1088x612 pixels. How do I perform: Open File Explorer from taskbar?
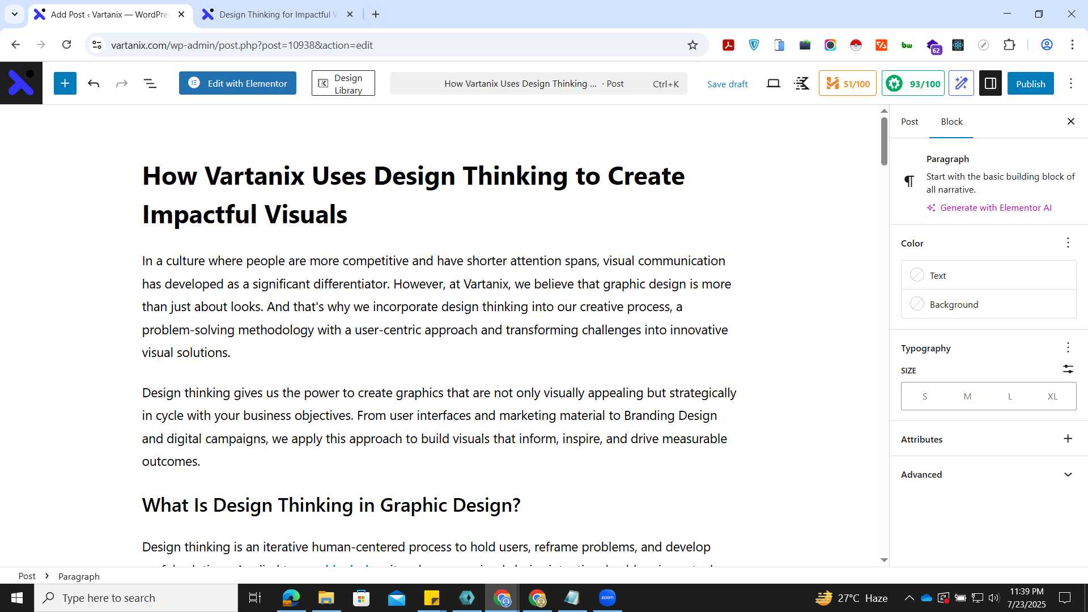[326, 598]
